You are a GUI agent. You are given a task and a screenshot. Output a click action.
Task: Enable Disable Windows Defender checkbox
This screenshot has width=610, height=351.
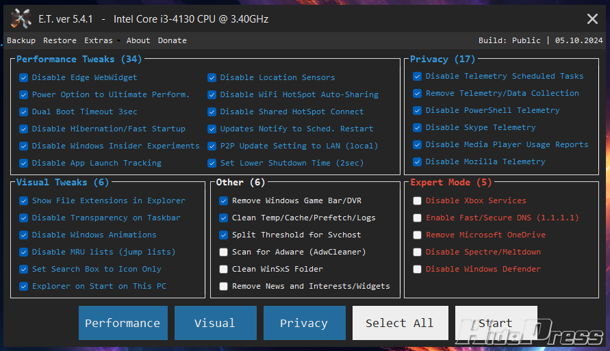[x=418, y=270]
